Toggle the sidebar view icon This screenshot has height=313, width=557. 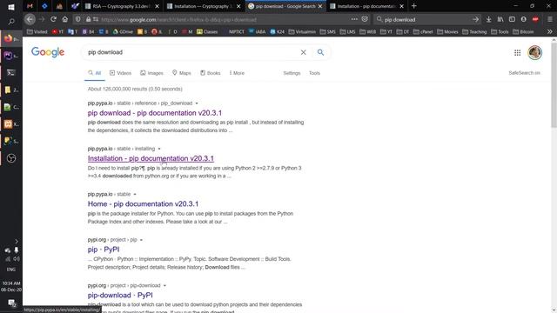(512, 19)
